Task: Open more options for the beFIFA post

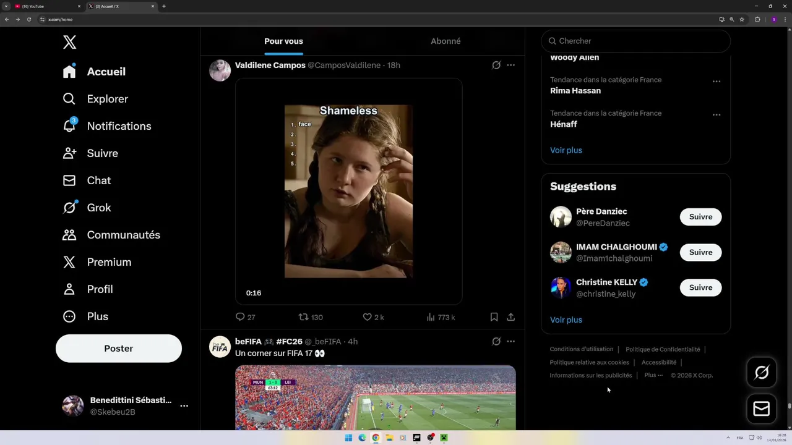Action: coord(510,341)
